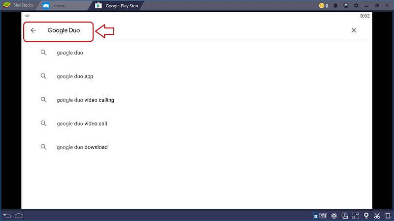Screen dimensions: 394x221
Task: Go back using the search bar arrow
Action: pyautogui.click(x=33, y=30)
